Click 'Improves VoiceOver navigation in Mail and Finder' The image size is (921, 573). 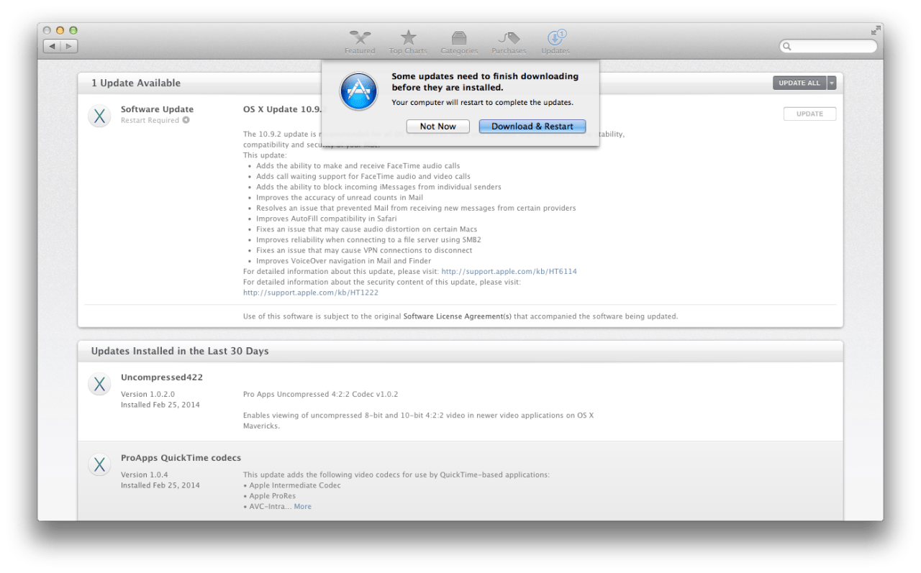pyautogui.click(x=344, y=261)
